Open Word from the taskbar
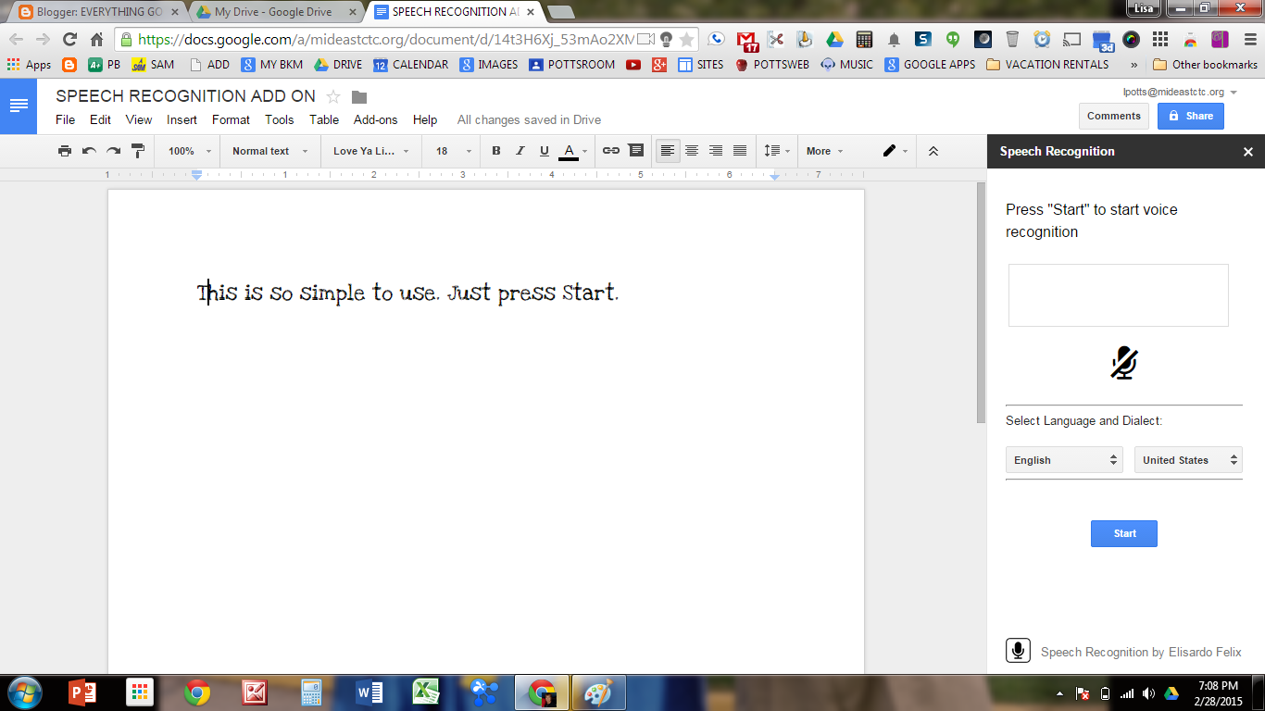 click(x=369, y=692)
